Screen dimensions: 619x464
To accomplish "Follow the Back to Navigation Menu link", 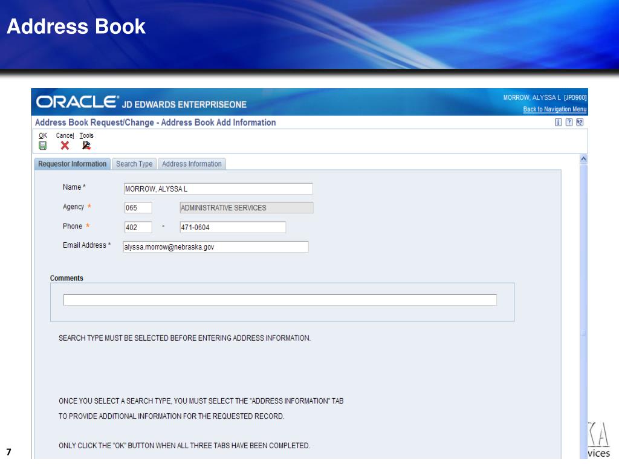I will 554,109.
